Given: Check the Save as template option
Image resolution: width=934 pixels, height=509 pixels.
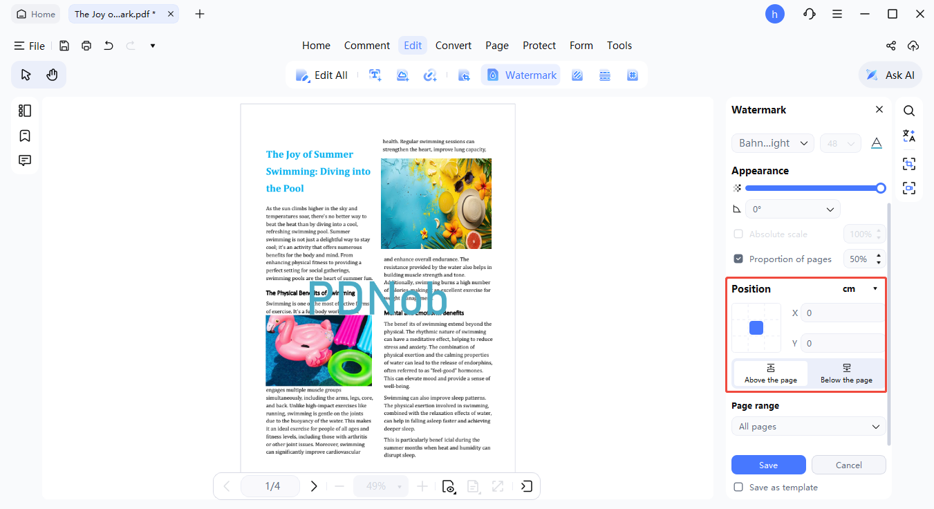Looking at the screenshot, I should click(738, 487).
